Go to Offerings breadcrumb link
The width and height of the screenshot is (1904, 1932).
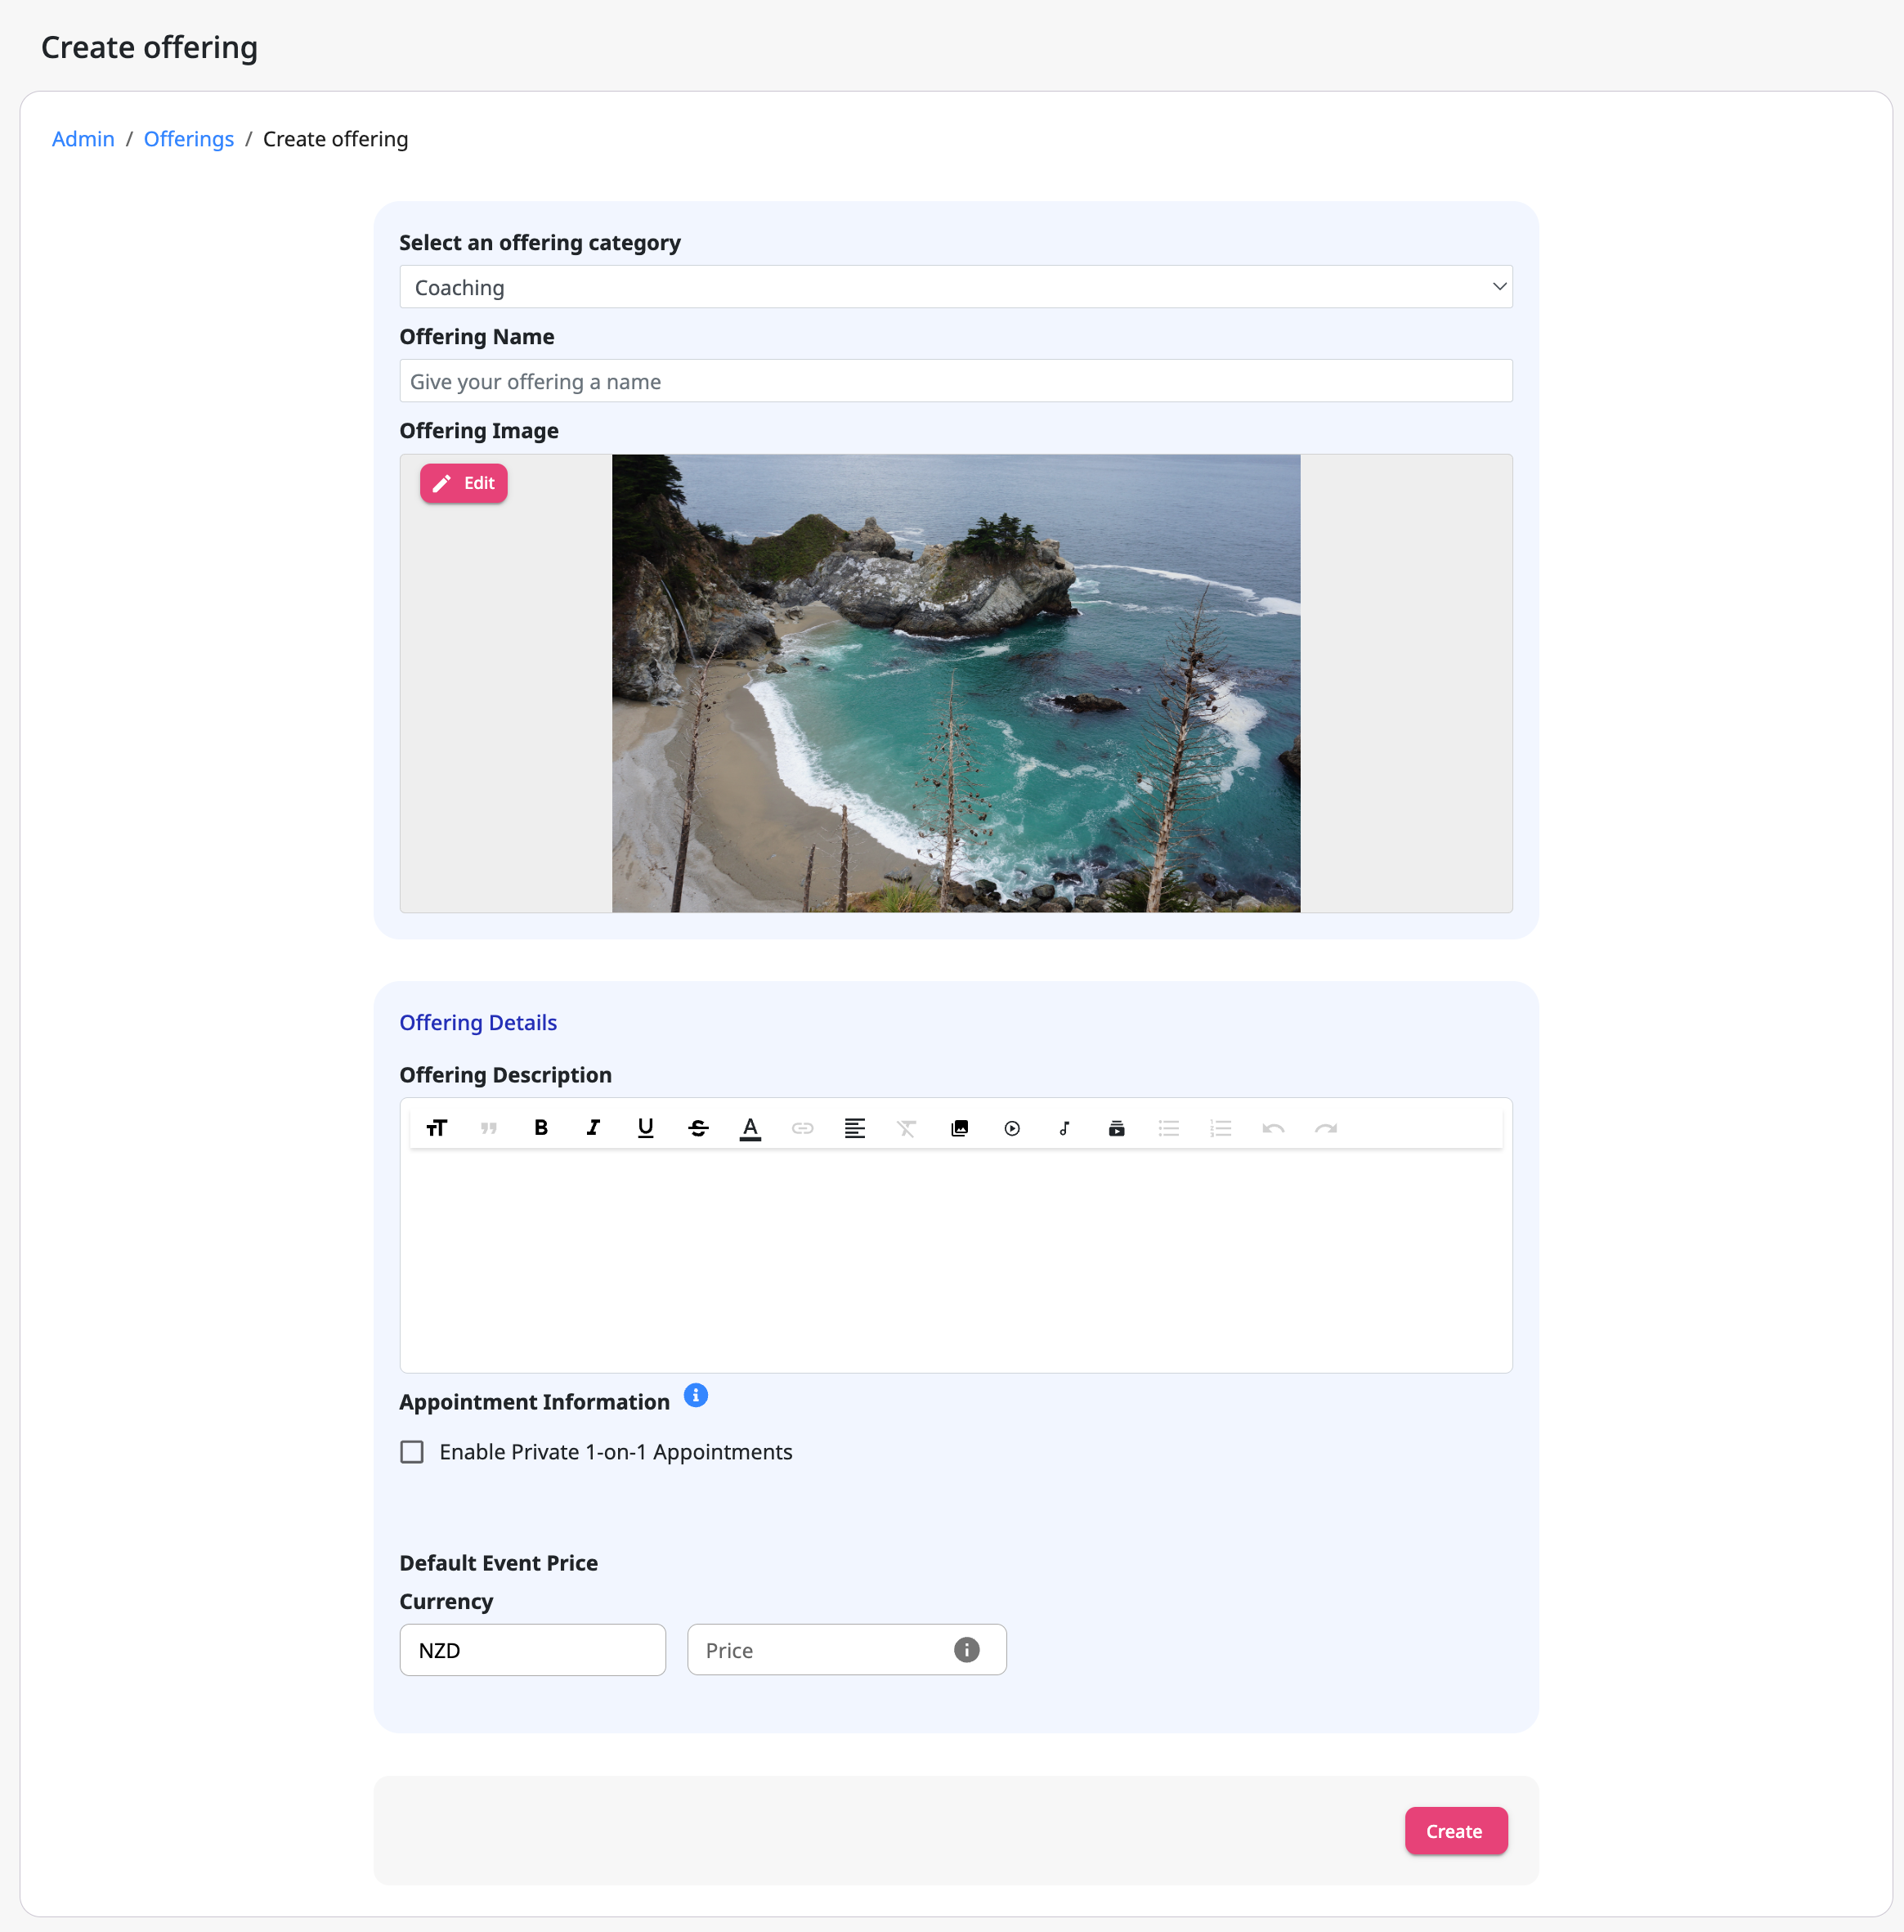click(x=189, y=139)
